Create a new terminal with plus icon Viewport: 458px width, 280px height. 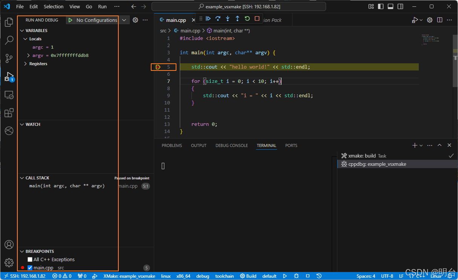(x=415, y=145)
